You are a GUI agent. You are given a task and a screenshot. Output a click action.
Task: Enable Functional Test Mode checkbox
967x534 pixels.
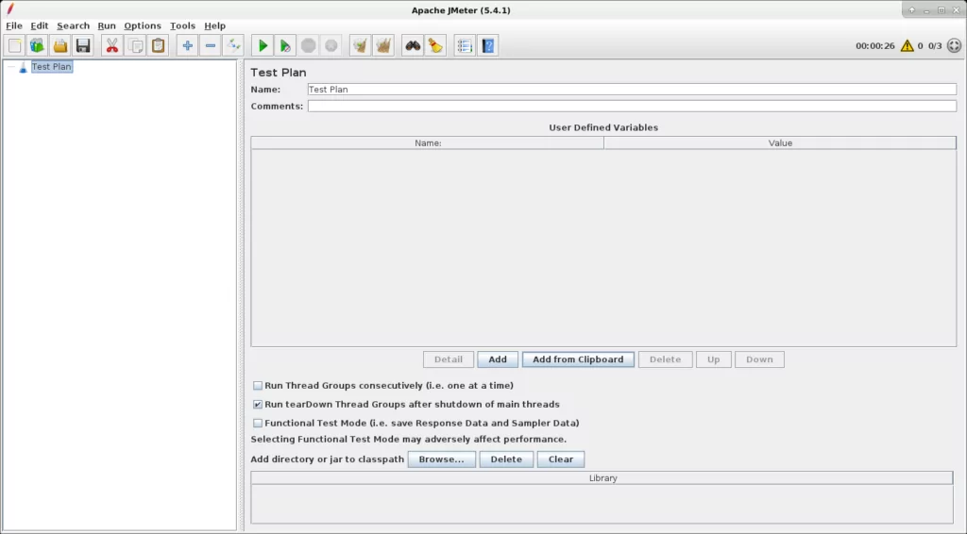[x=258, y=423]
